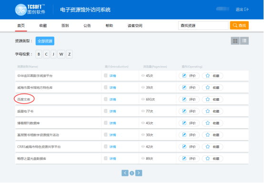Rate CRRS威海市特色资源共享平台 with 评价
The width and height of the screenshot is (264, 183).
pos(189,147)
